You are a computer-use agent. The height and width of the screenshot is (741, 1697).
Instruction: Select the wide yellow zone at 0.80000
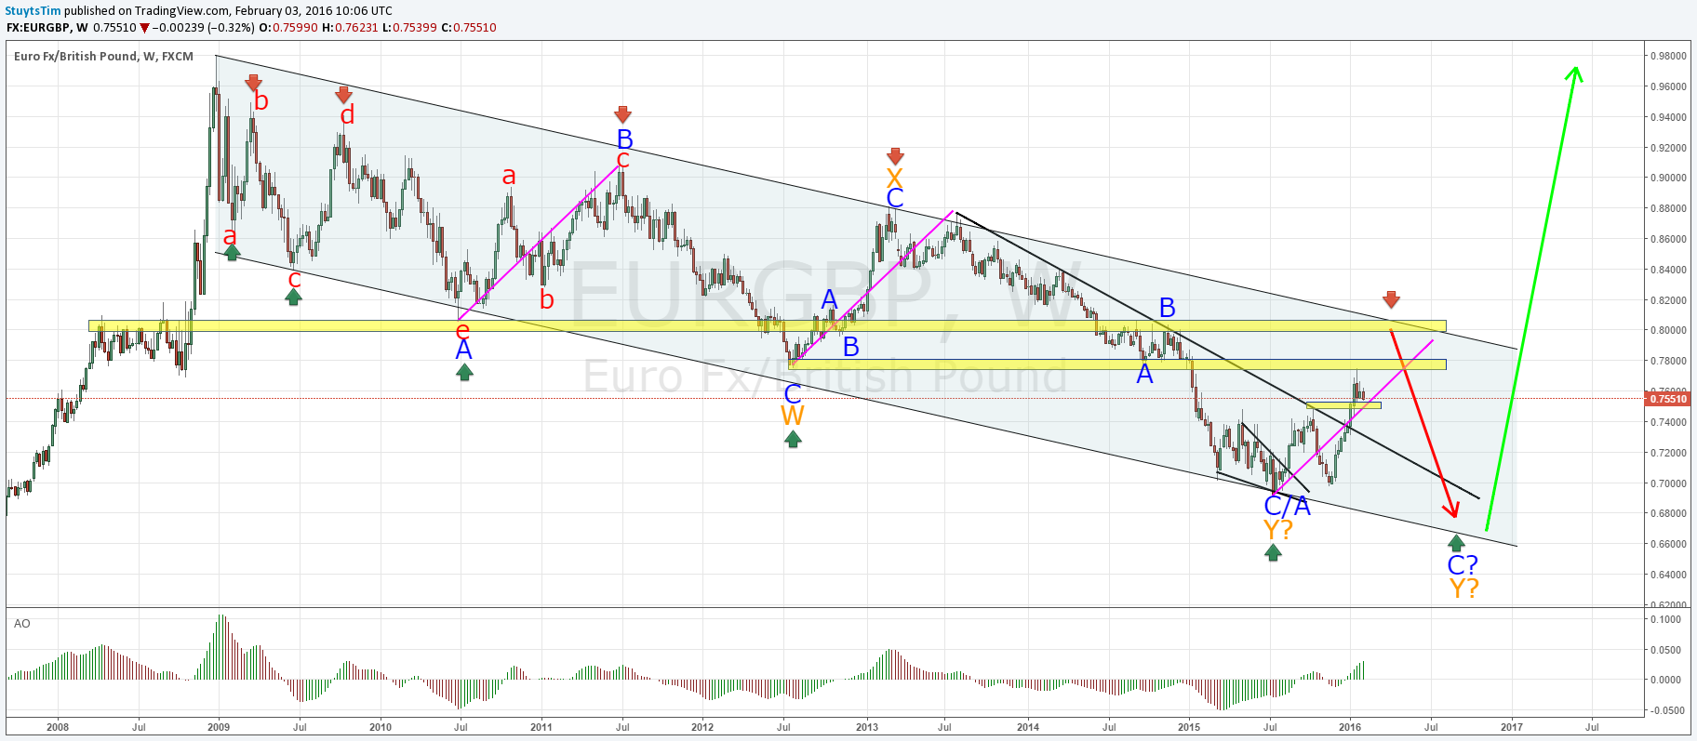[768, 326]
